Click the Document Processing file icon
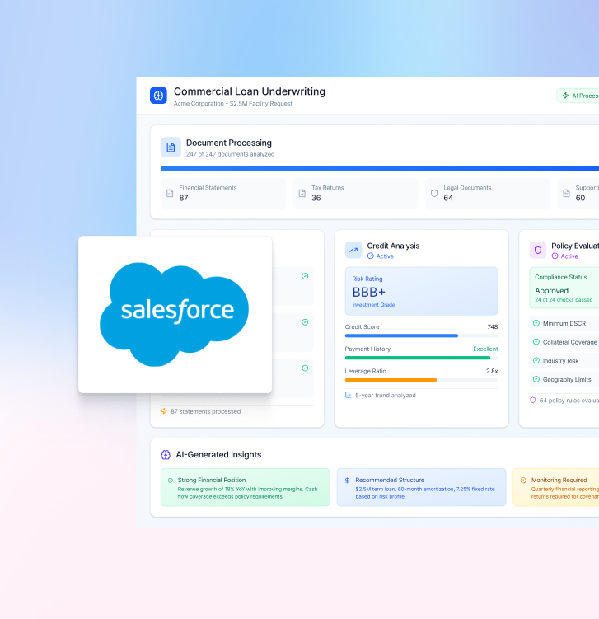Image resolution: width=599 pixels, height=619 pixels. (171, 148)
